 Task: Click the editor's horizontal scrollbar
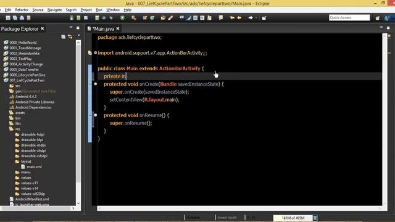coord(239,208)
